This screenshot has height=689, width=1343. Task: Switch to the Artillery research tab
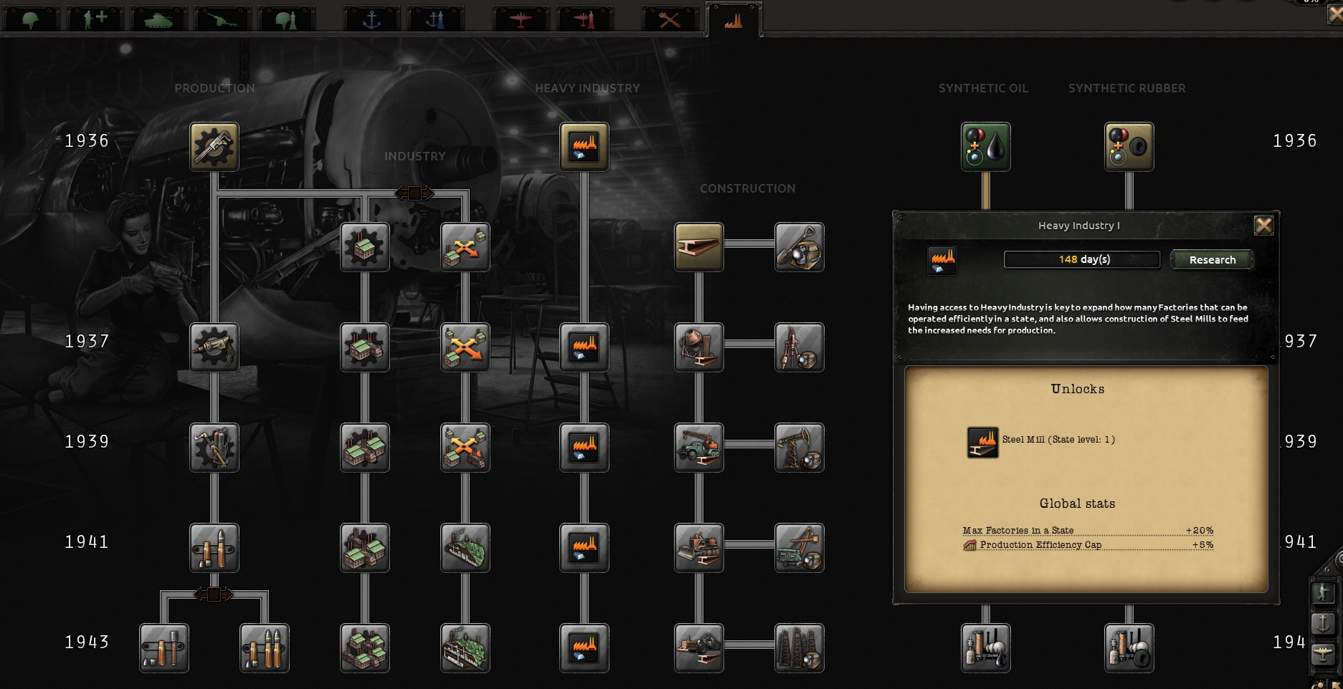(x=222, y=19)
